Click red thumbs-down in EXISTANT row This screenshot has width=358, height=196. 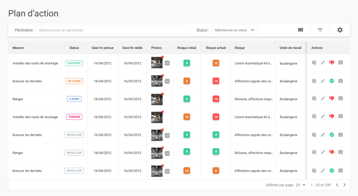click(332, 62)
